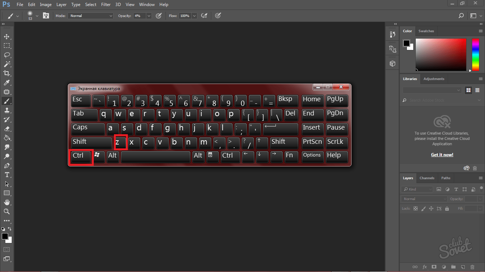Image resolution: width=485 pixels, height=272 pixels.
Task: Click the PrtScn key on on-screen keyboard
Action: pos(312,143)
